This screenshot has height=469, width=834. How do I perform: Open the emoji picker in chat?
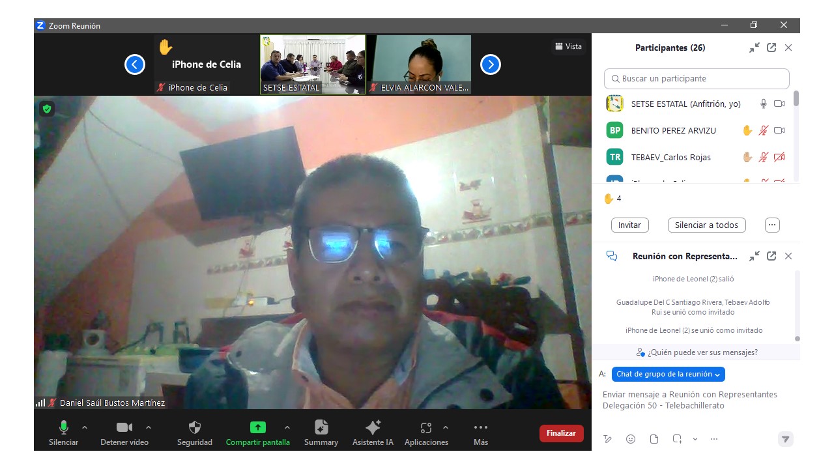pyautogui.click(x=631, y=439)
